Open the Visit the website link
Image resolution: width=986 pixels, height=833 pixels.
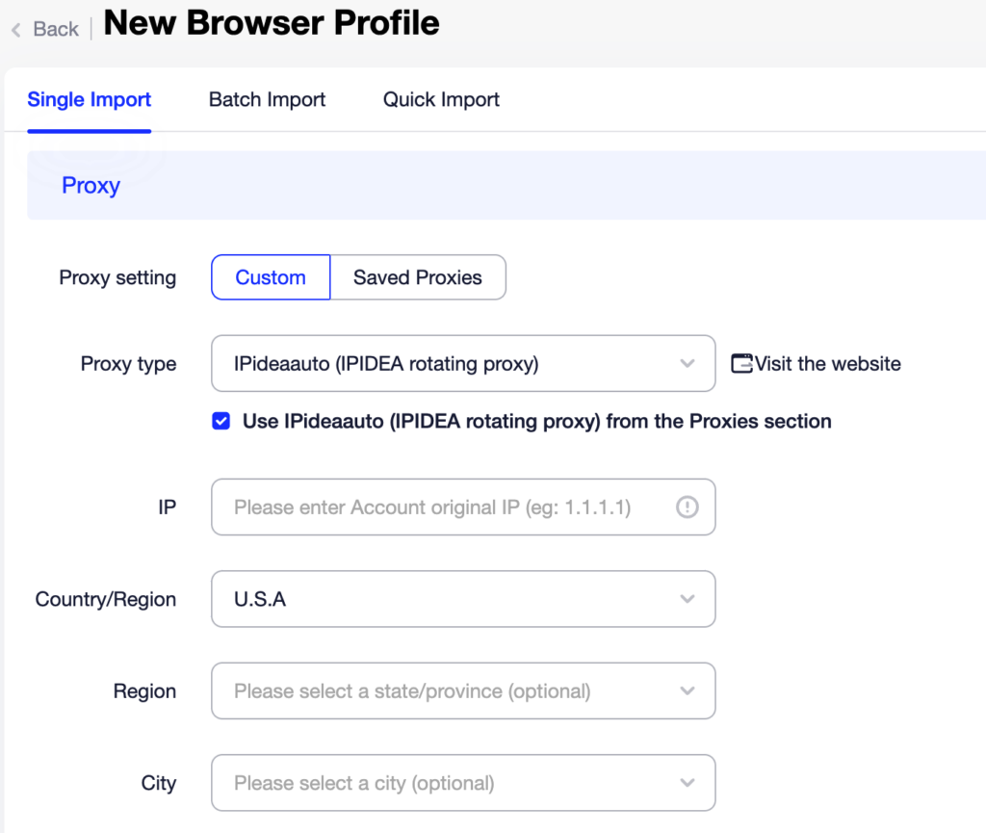(x=827, y=364)
